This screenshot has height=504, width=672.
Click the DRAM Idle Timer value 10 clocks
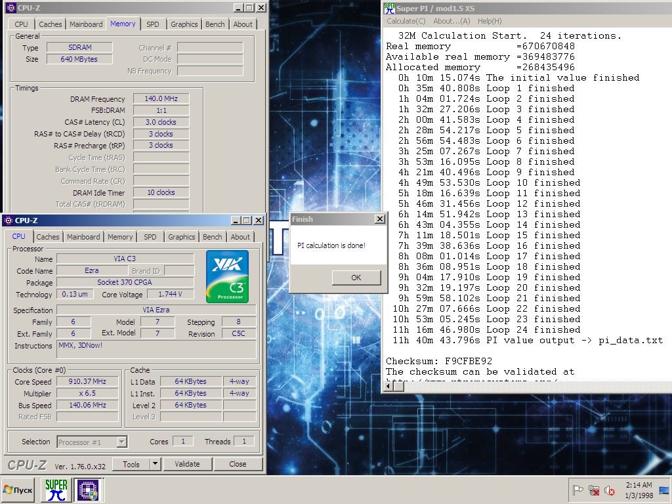tap(161, 192)
